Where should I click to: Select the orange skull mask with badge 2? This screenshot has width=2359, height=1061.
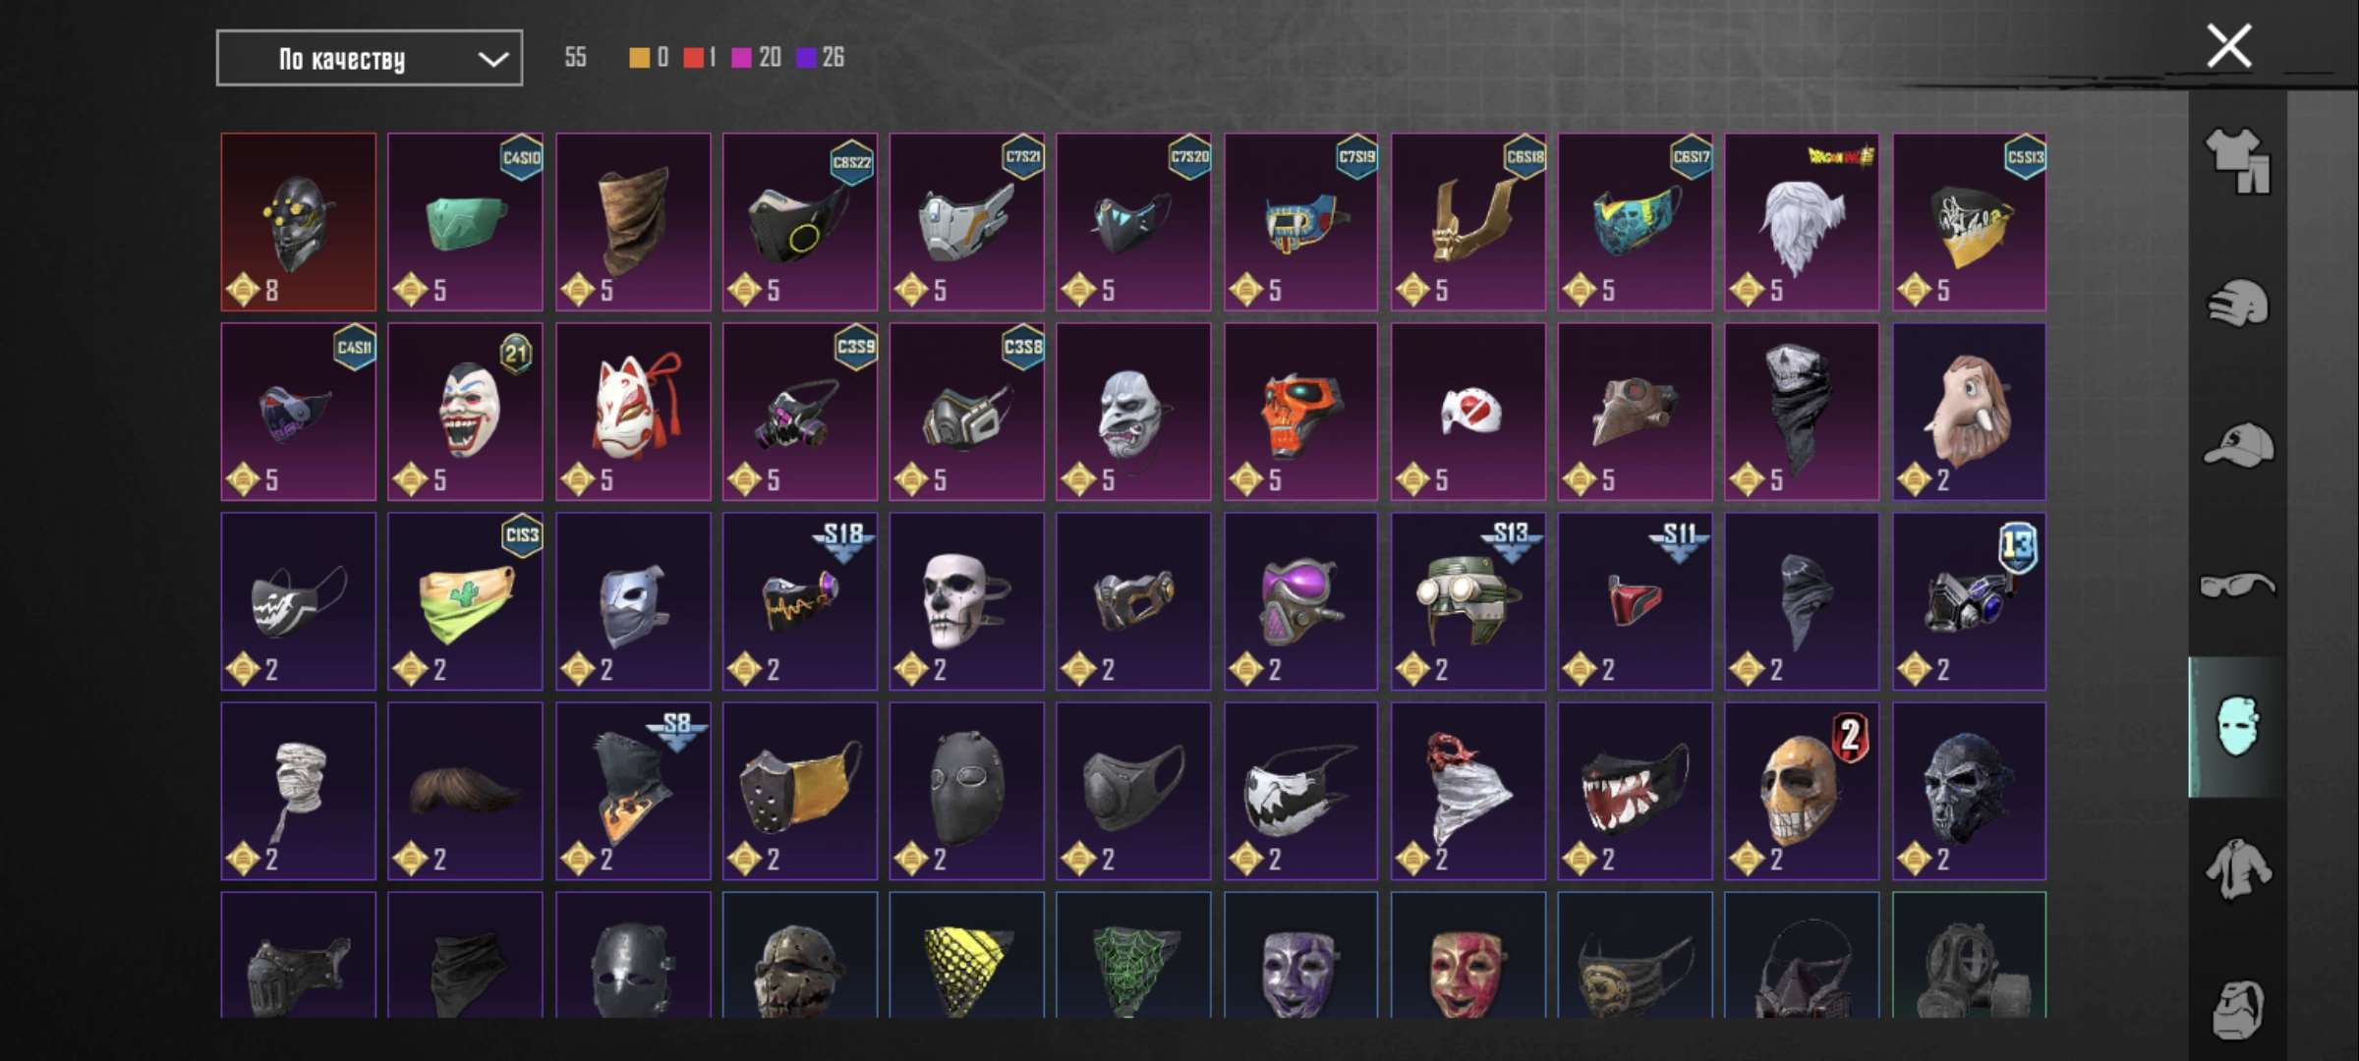click(x=1802, y=791)
